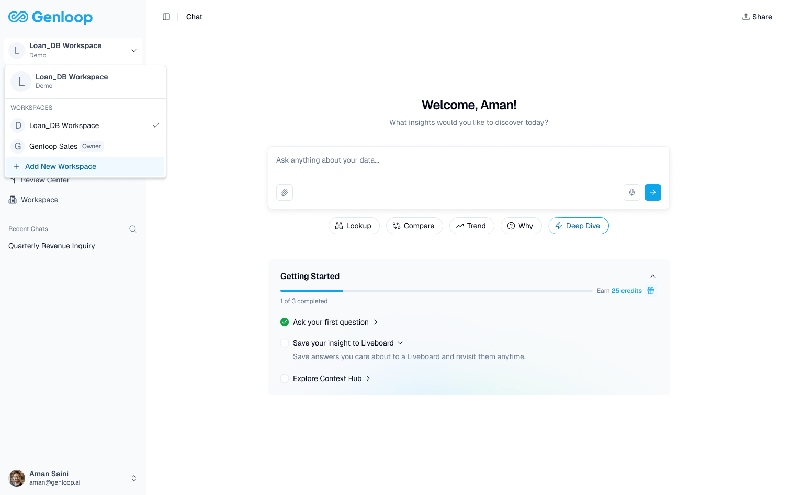Click the ask anything input field
The width and height of the screenshot is (791, 495).
click(468, 160)
